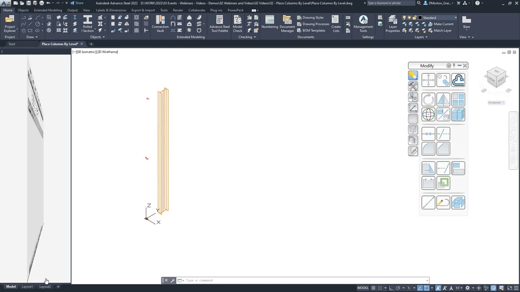The image size is (520, 292).
Task: Click the Share button in the title bar
Action: pos(77,3)
